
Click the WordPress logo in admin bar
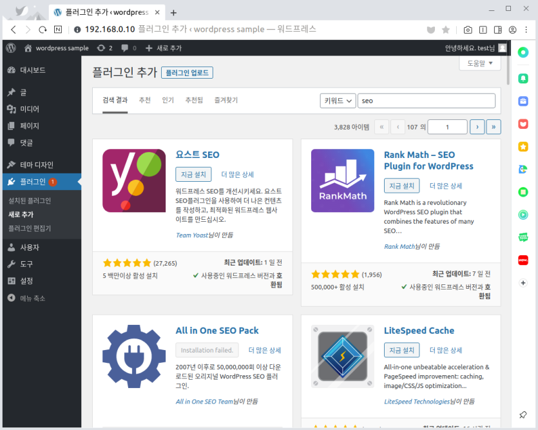click(11, 48)
